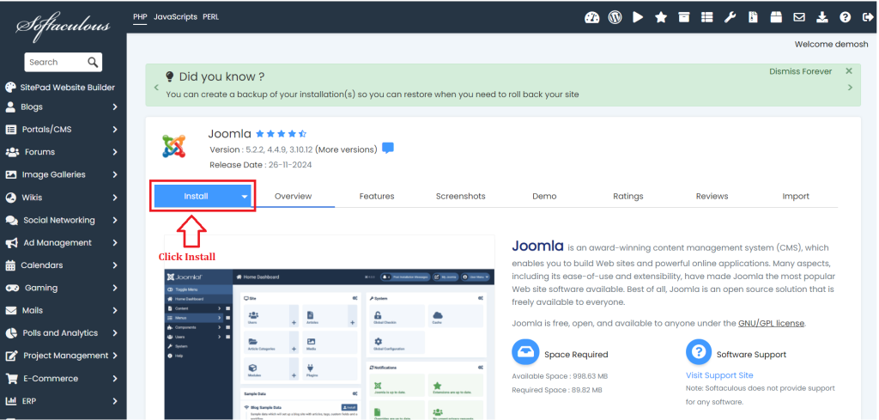Expand the Gaming category
This screenshot has width=879, height=420.
click(x=63, y=288)
